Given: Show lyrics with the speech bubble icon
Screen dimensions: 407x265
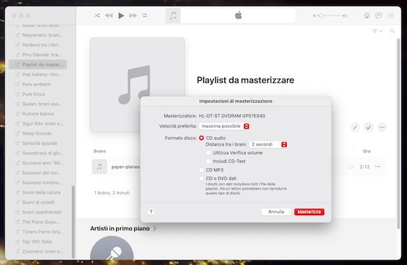Looking at the screenshot, I should pyautogui.click(x=379, y=15).
